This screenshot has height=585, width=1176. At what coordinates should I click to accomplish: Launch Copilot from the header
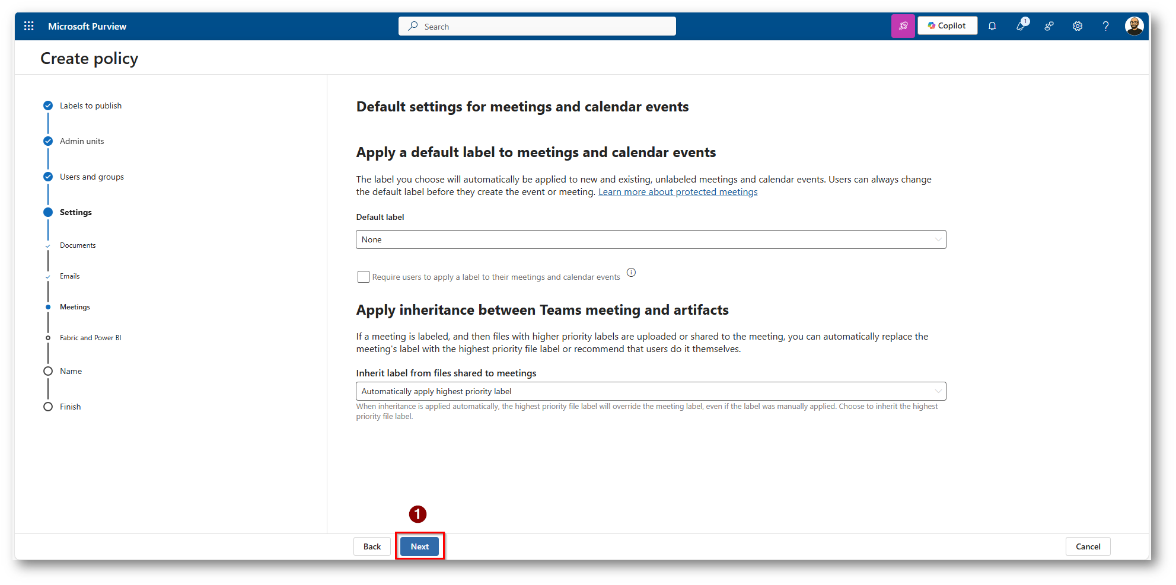click(x=947, y=26)
